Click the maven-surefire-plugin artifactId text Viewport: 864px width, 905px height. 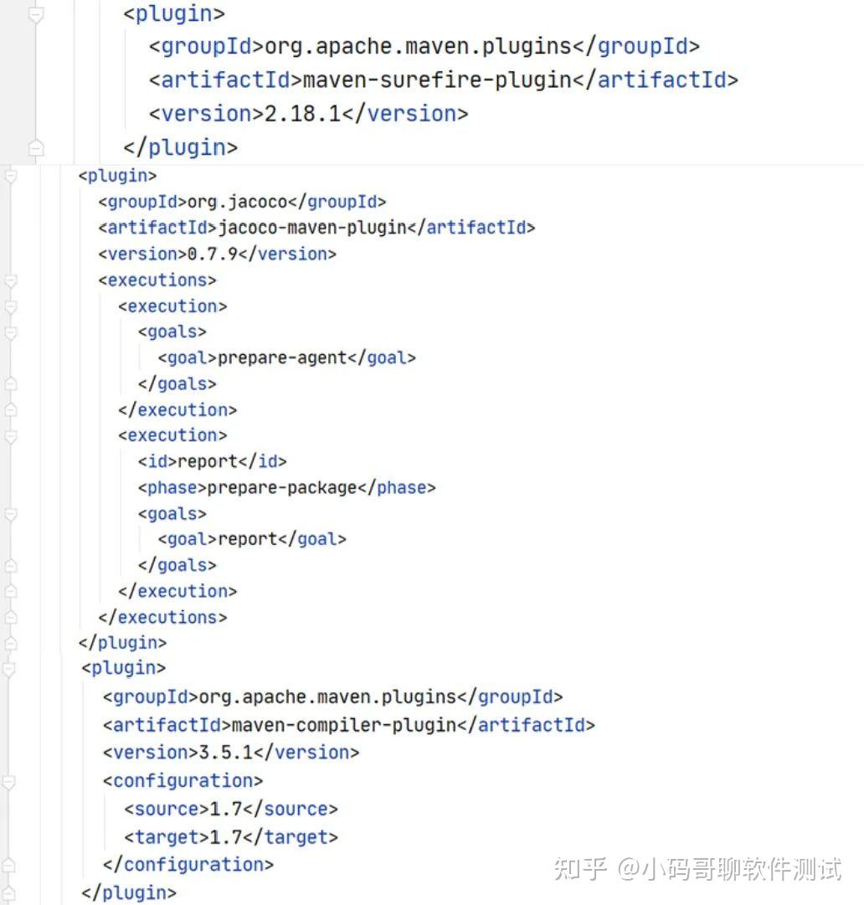(x=438, y=80)
